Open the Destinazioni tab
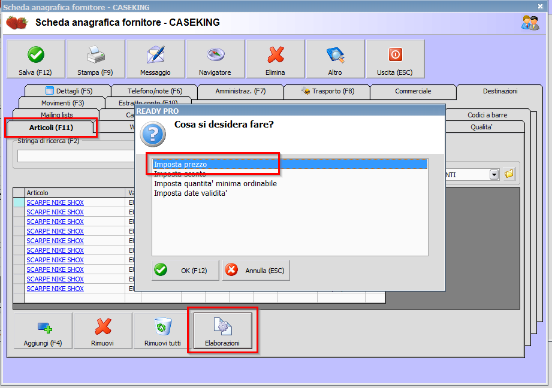 pos(500,91)
